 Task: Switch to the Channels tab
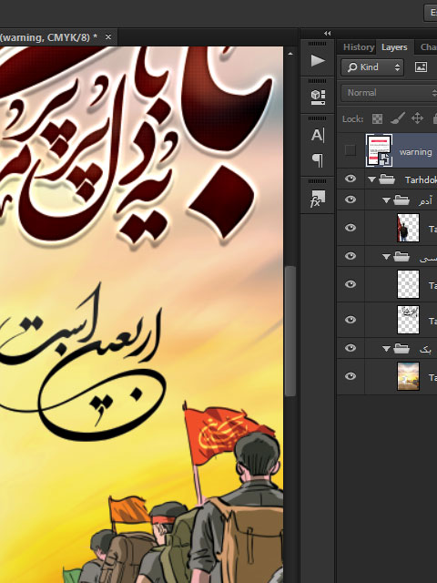click(428, 47)
